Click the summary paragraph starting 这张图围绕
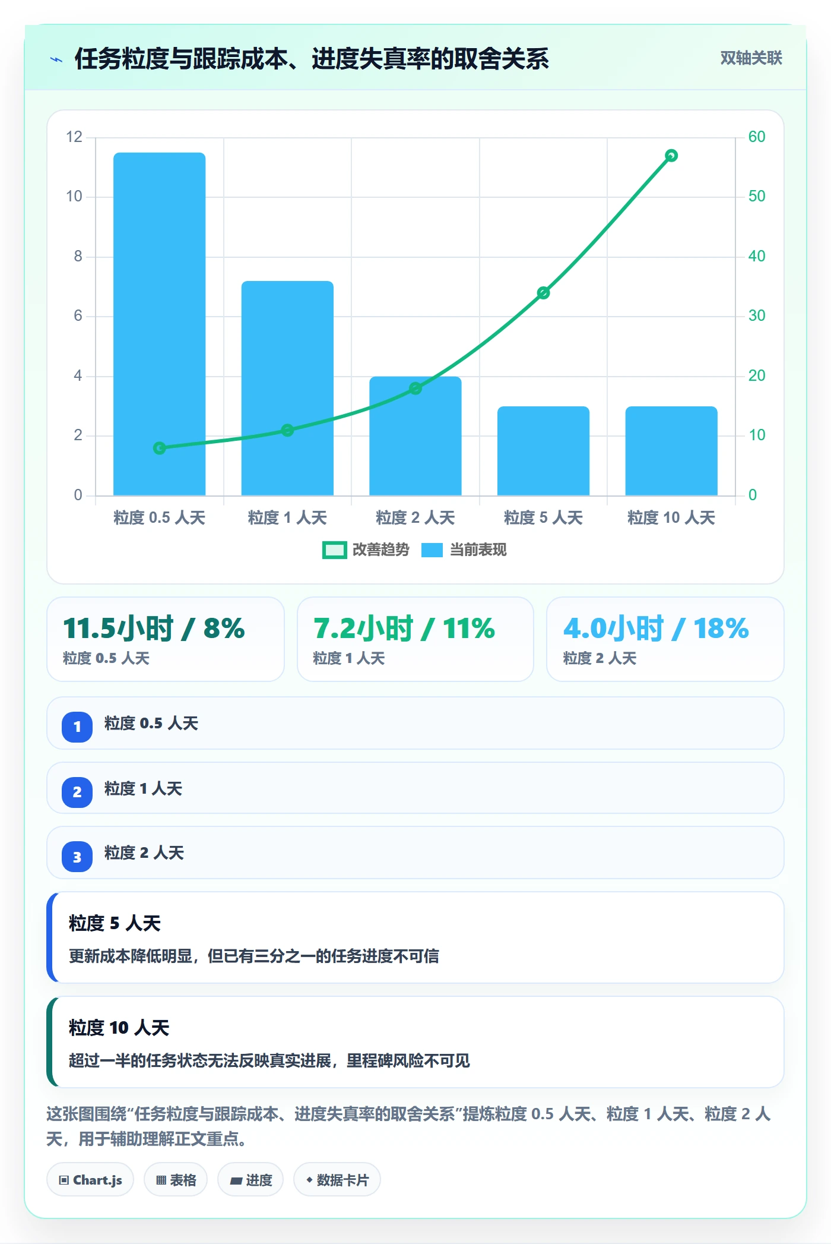Screen dimensions: 831x1244 (409, 1126)
